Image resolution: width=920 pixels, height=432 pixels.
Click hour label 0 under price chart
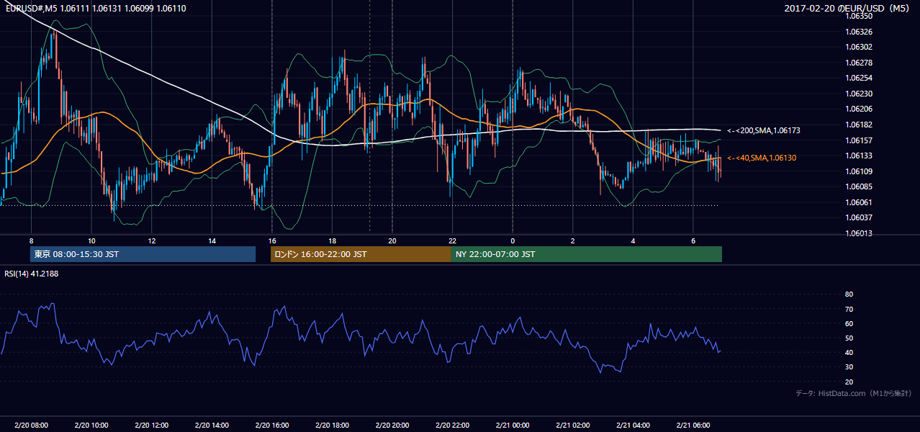[513, 240]
